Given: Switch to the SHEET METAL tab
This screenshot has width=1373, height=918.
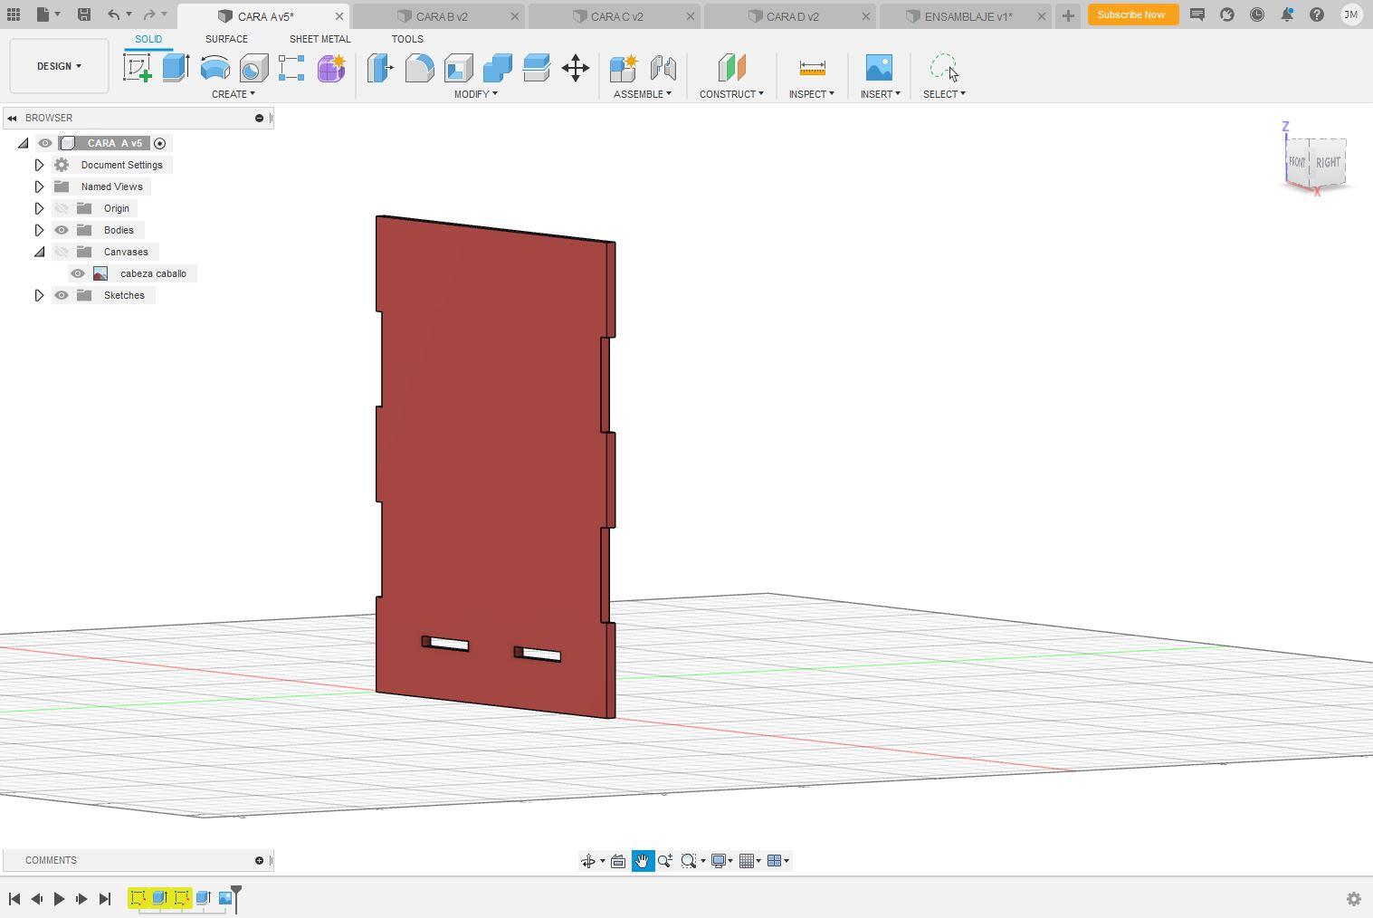Looking at the screenshot, I should tap(319, 39).
